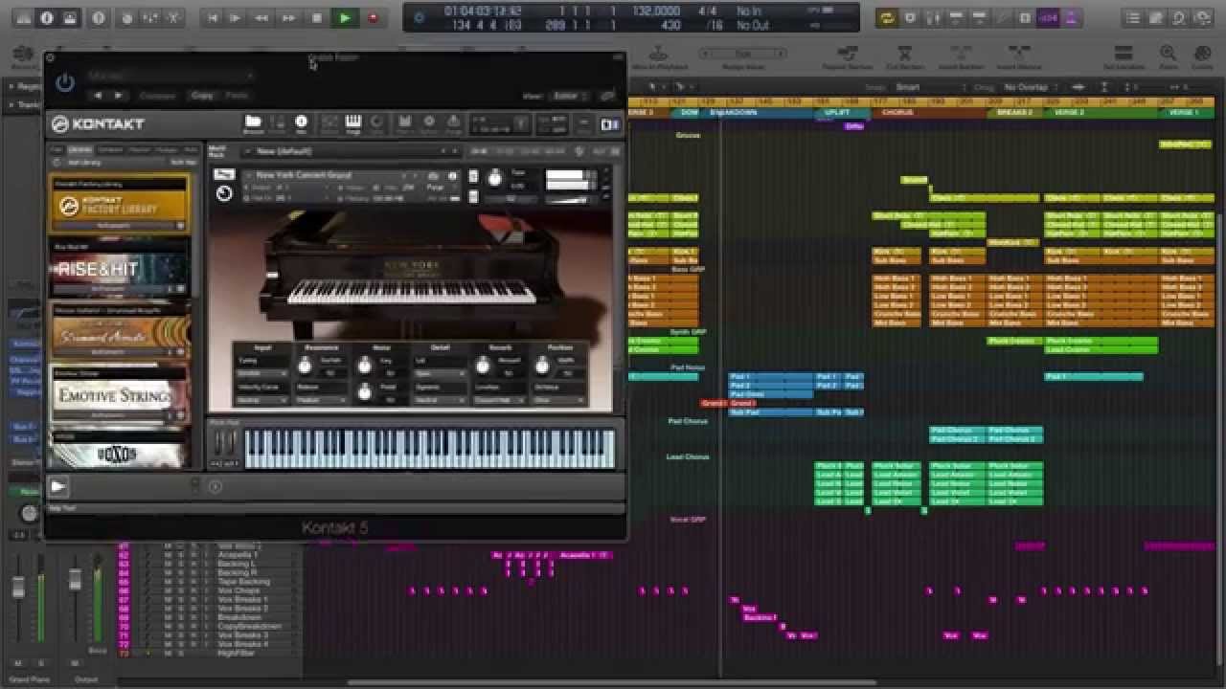Toggle Kontakt plug-in power bypass button
This screenshot has width=1226, height=689.
65,82
